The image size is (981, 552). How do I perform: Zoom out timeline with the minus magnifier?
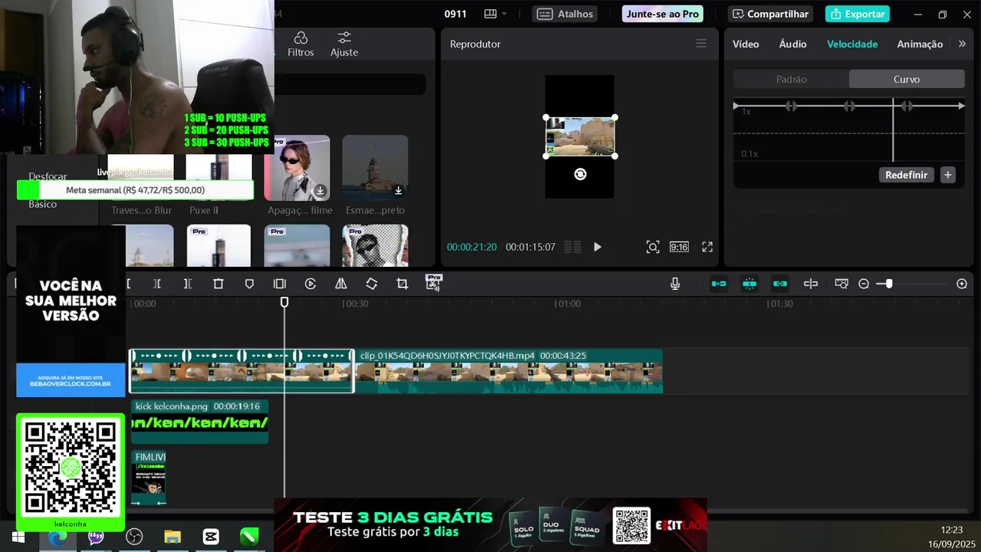tap(864, 284)
